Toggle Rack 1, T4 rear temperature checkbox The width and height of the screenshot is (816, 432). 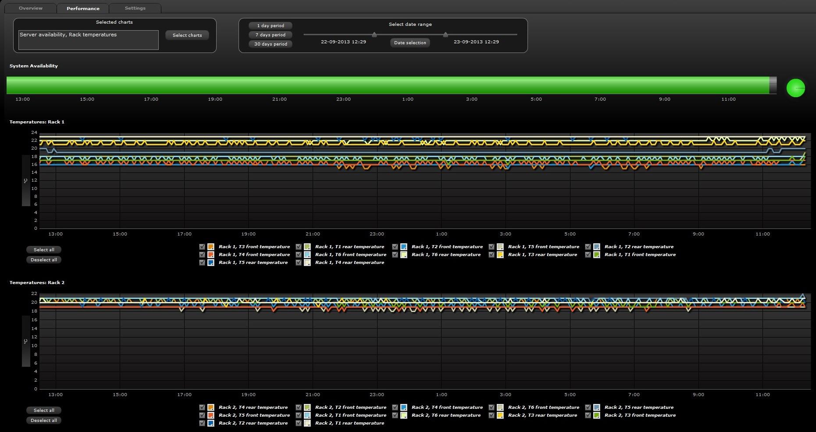[299, 263]
